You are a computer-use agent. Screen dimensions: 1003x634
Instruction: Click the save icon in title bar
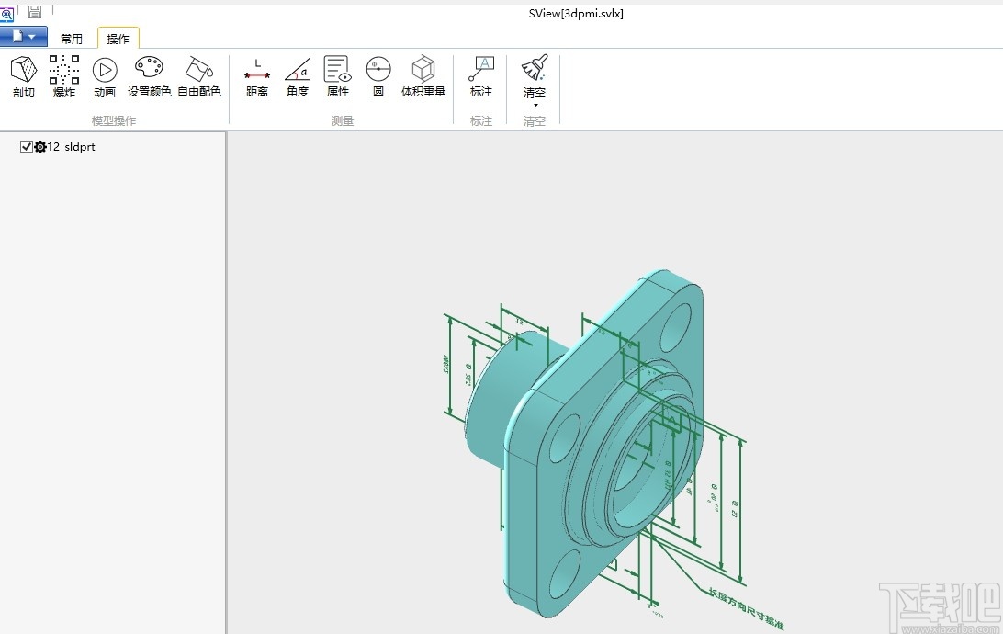point(35,12)
